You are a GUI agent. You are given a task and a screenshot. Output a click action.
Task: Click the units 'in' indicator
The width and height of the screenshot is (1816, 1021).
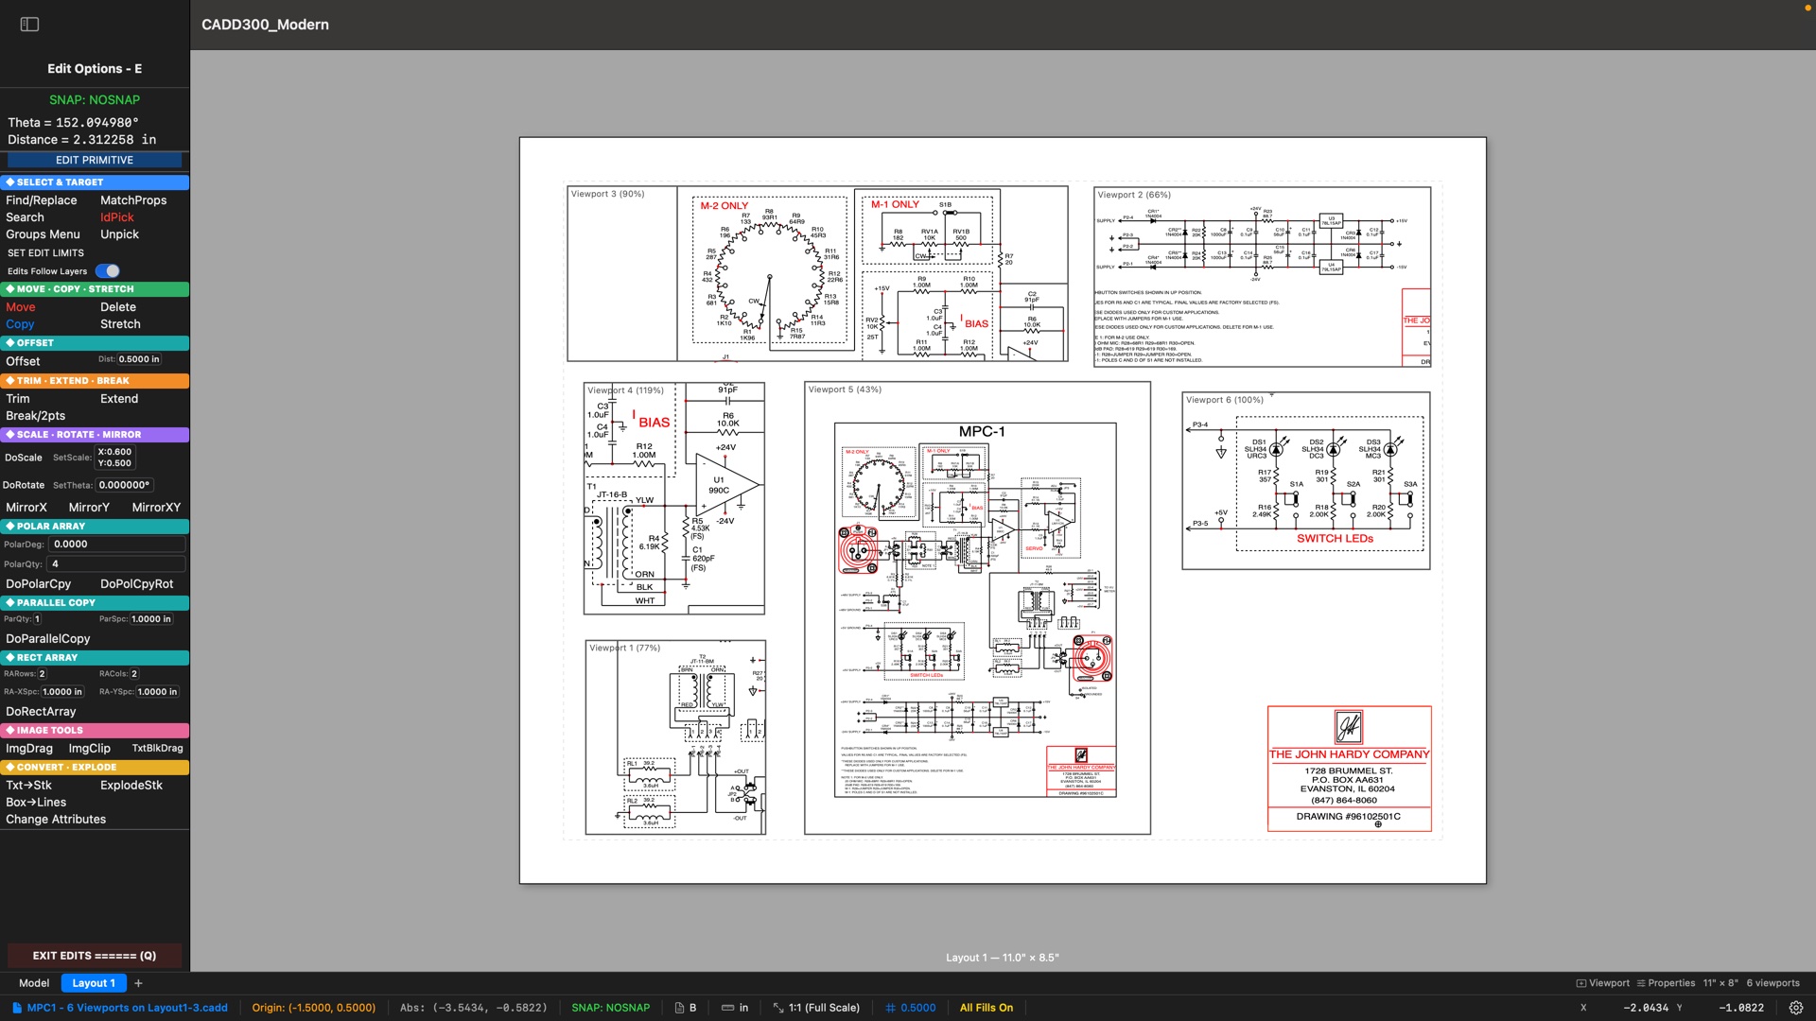pos(735,1008)
